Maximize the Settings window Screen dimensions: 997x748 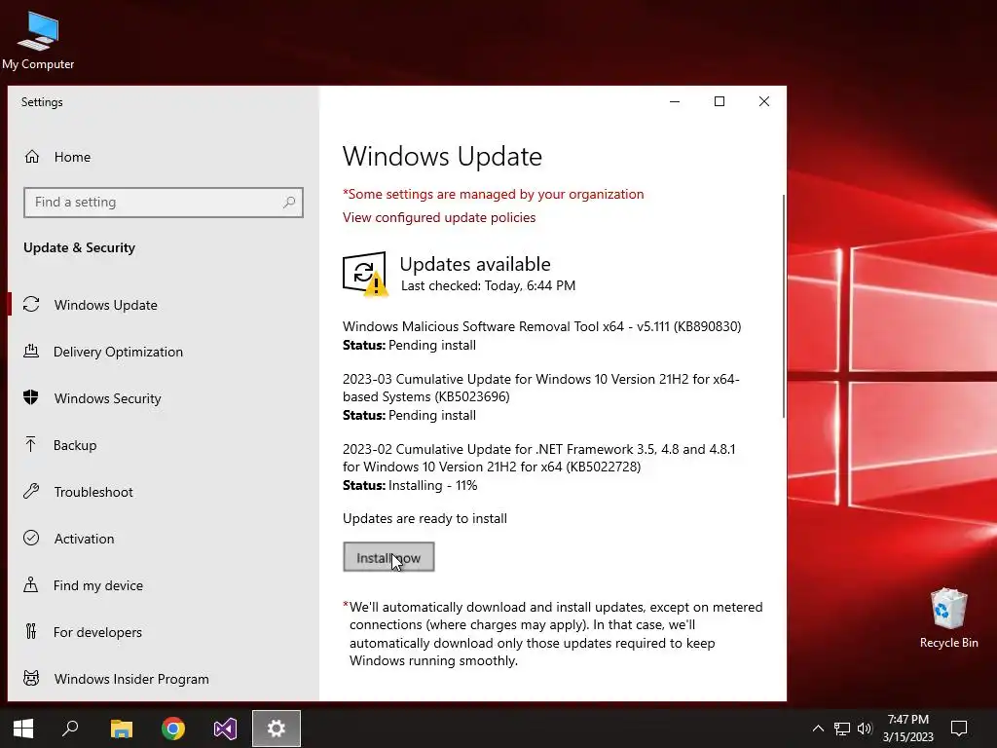(x=720, y=101)
